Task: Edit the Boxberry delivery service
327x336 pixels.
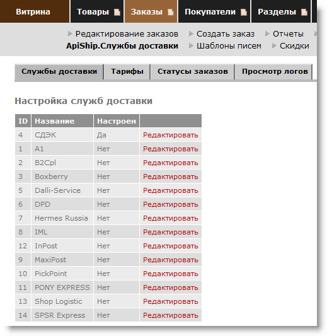Action: pyautogui.click(x=171, y=177)
